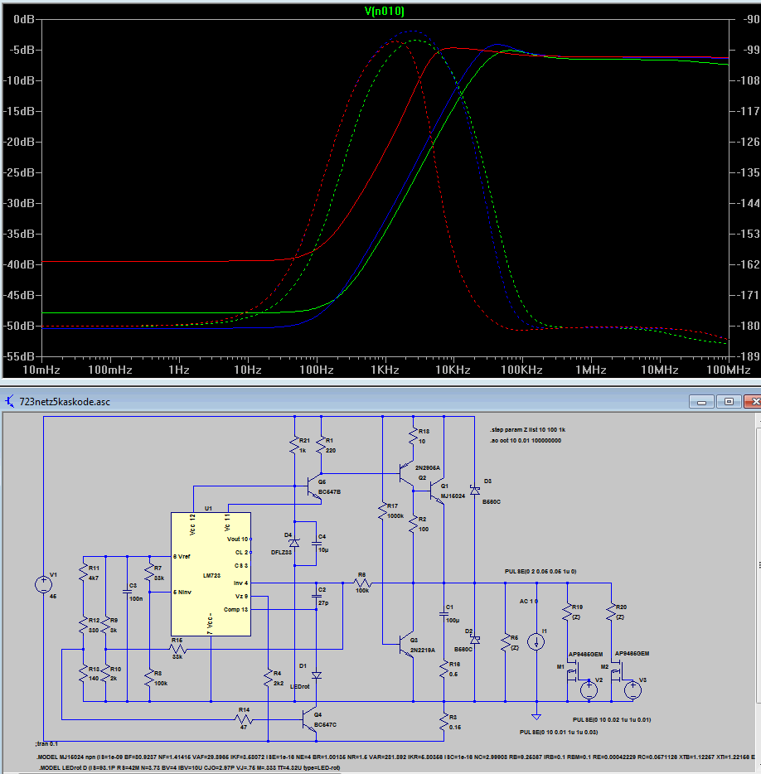Click the .ac oct 10 0.01 directive
The image size is (761, 774).
[526, 440]
